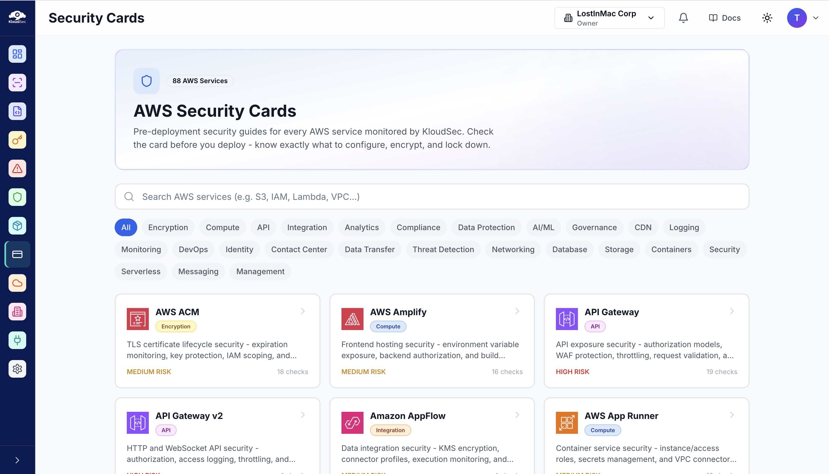829x474 pixels.
Task: Click the Integration tag on Amazon AppFlow card
Action: 391,430
